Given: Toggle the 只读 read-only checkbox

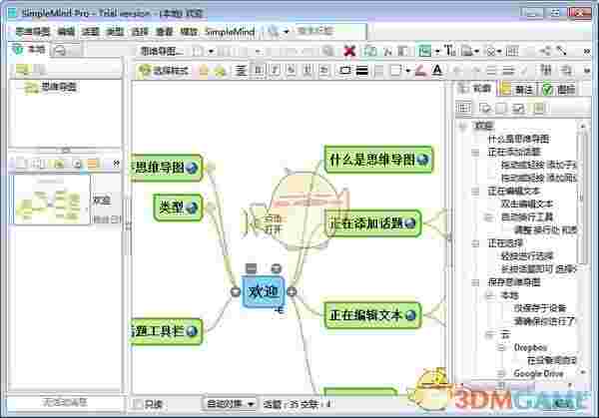Looking at the screenshot, I should pos(138,404).
